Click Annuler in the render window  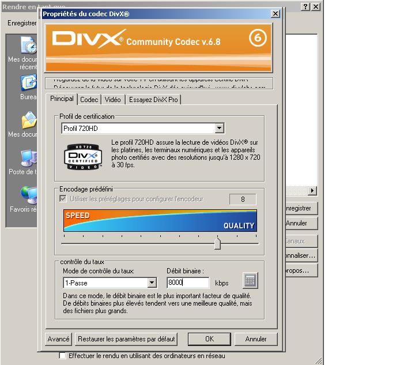(301, 223)
